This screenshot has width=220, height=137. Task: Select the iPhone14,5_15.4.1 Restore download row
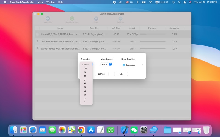(113, 34)
